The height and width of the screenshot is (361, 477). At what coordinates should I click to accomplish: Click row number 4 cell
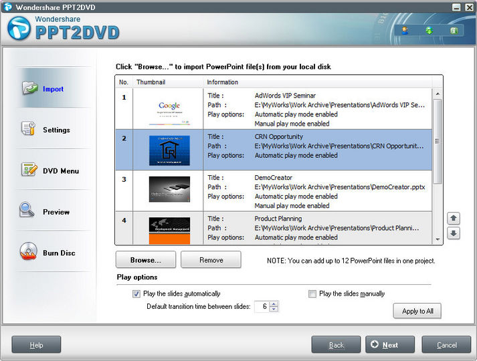point(124,228)
